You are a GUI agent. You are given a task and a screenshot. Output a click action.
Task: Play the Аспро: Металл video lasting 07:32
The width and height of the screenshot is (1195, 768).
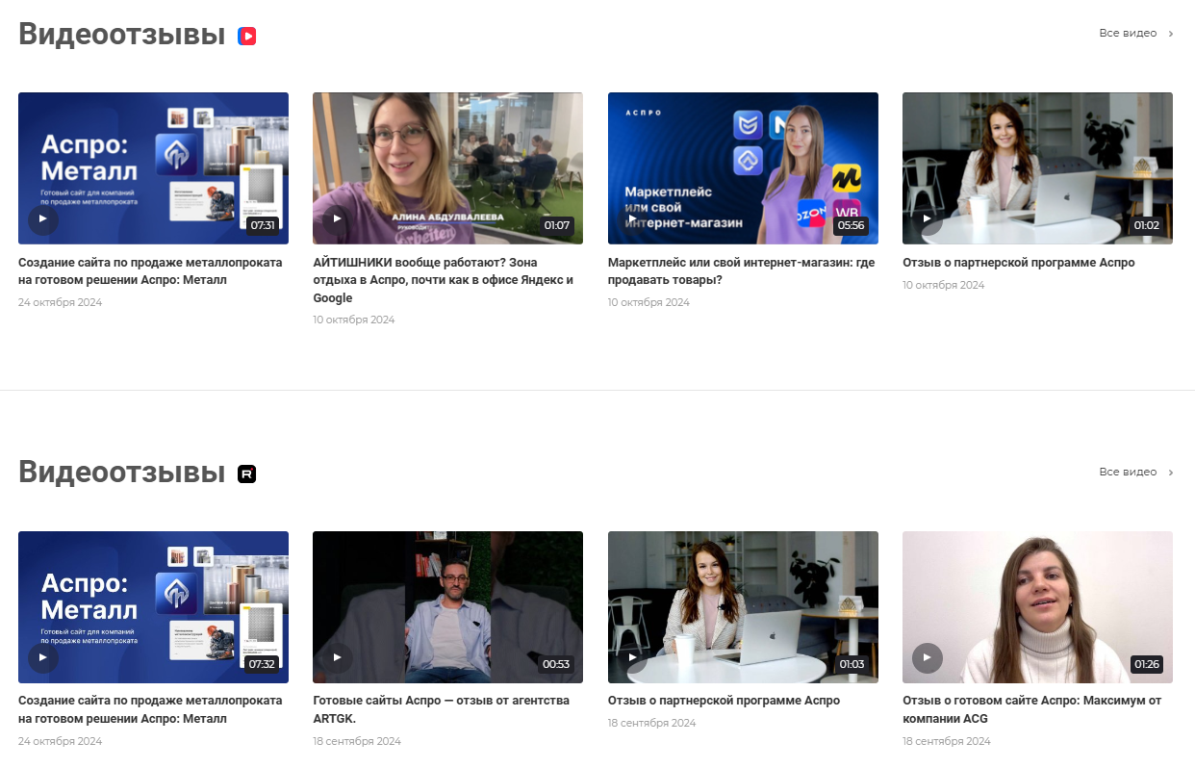[42, 658]
